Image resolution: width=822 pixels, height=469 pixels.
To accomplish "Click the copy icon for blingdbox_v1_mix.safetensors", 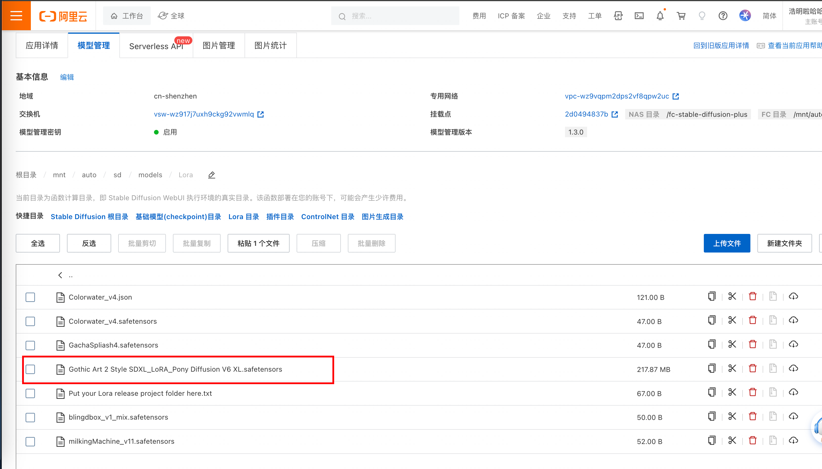I will click(712, 416).
